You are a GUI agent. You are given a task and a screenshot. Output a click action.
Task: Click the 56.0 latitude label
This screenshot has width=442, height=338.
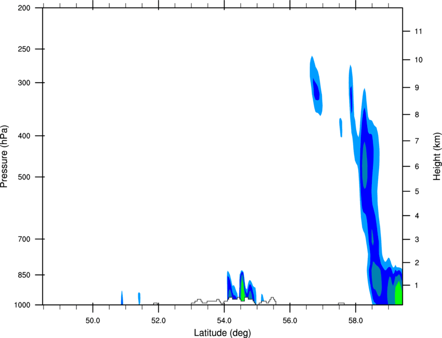(290, 321)
